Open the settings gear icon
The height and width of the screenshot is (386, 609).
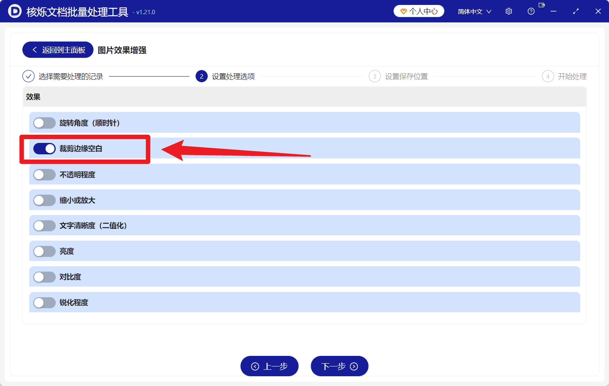tap(509, 11)
